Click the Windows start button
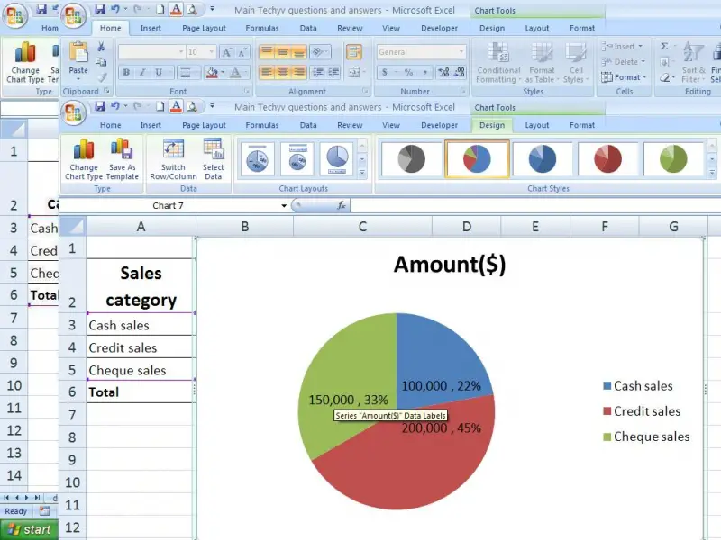The height and width of the screenshot is (540, 721). (x=30, y=529)
